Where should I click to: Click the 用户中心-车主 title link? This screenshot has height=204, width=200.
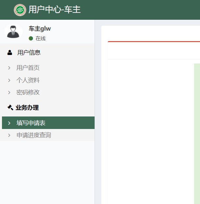tap(54, 10)
